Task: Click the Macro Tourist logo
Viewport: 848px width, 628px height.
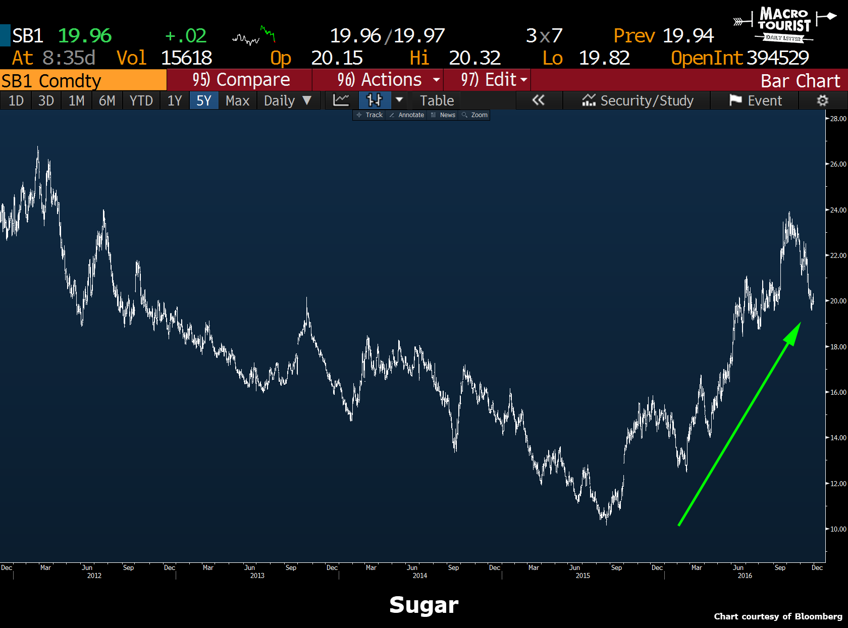Action: [x=784, y=24]
